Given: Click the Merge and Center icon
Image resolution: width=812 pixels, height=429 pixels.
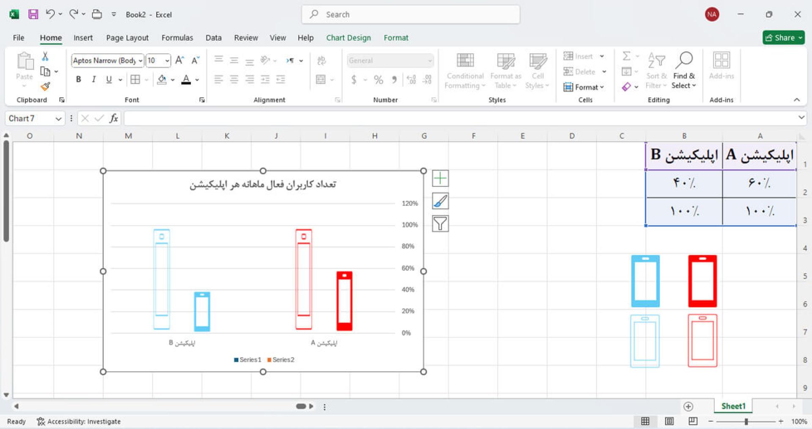Looking at the screenshot, I should (321, 80).
